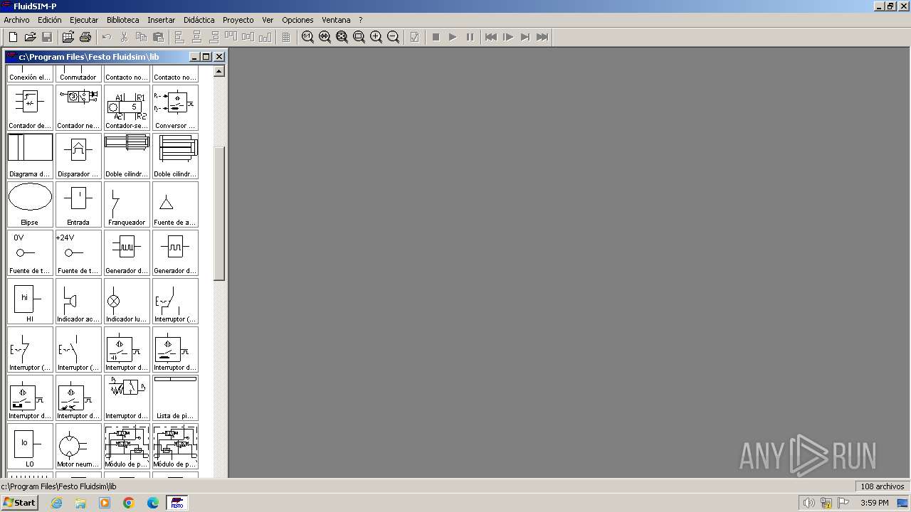
Task: Skip simulation to the end
Action: 542,37
